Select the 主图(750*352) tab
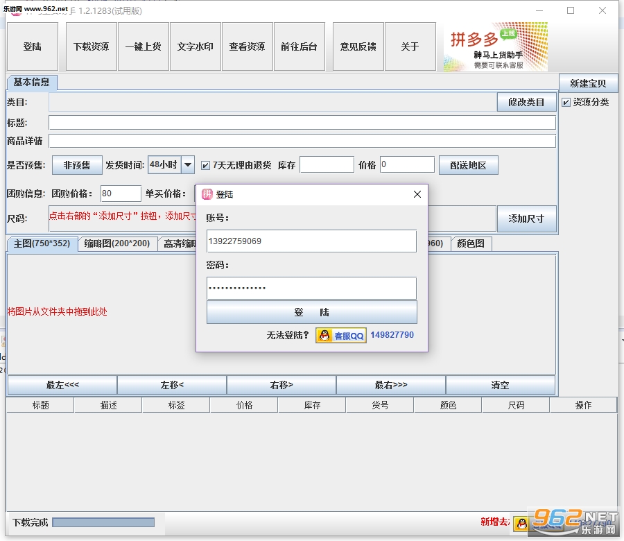 click(x=42, y=243)
